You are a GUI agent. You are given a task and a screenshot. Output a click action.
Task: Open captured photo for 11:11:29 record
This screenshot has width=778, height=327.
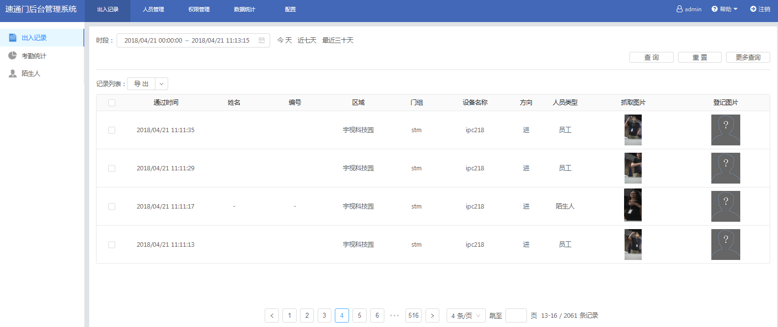pyautogui.click(x=633, y=168)
